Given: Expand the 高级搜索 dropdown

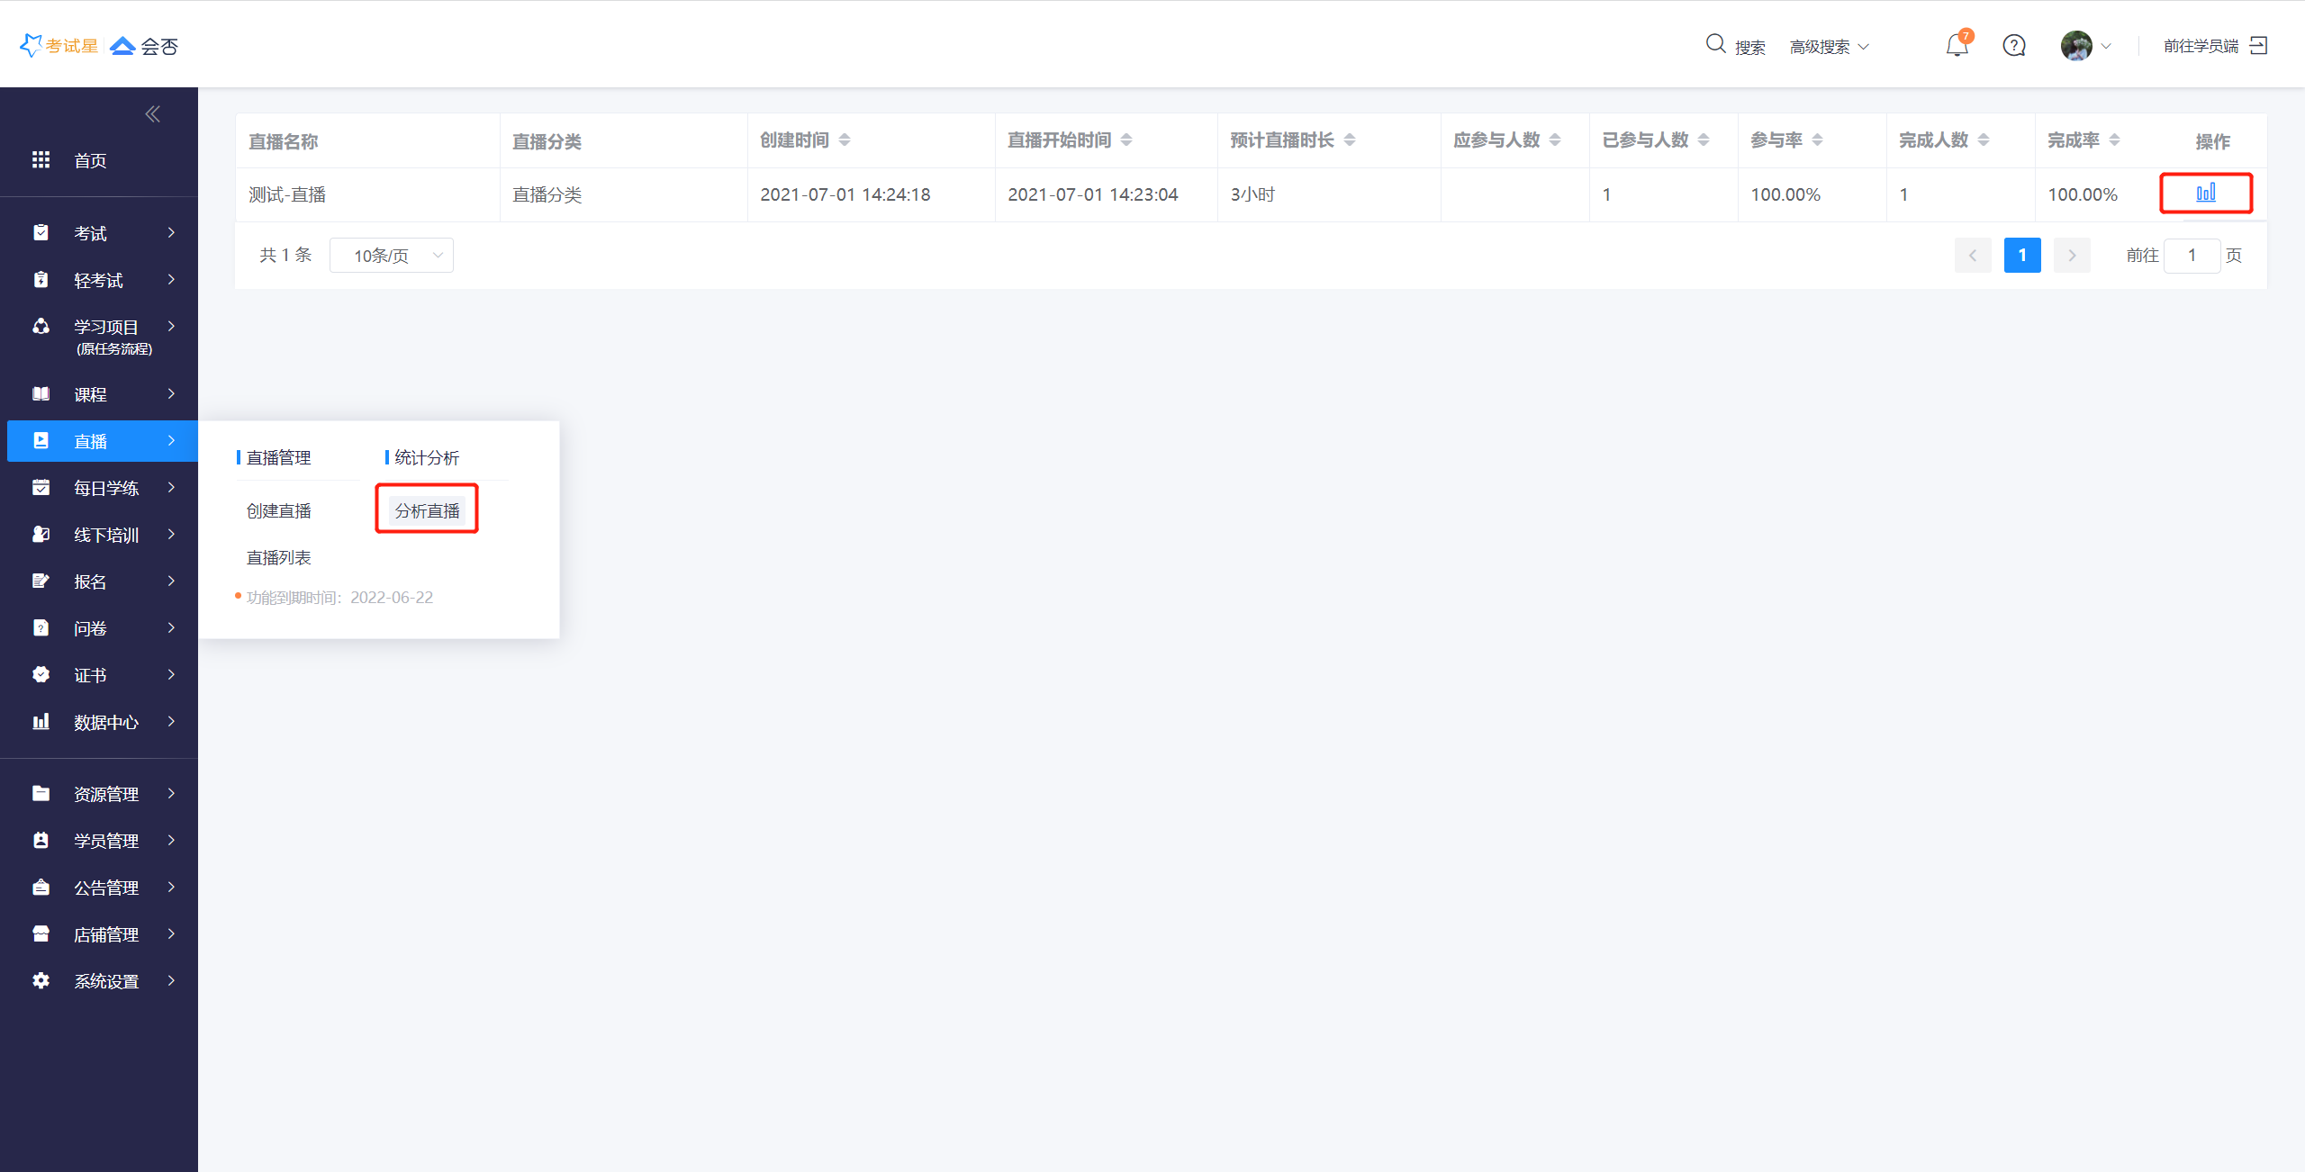Looking at the screenshot, I should [1829, 47].
